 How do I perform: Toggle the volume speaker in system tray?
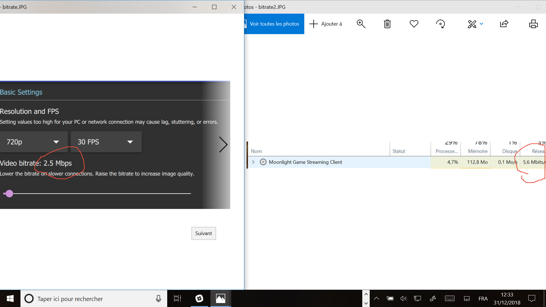pos(404,298)
